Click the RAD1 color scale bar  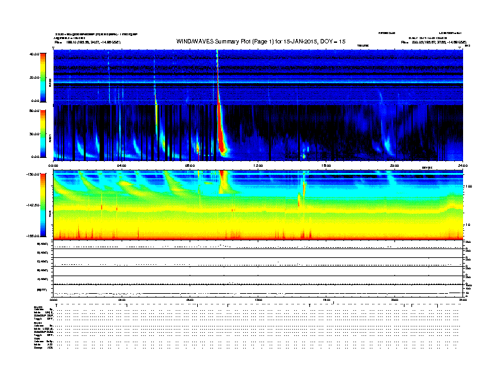(x=43, y=133)
